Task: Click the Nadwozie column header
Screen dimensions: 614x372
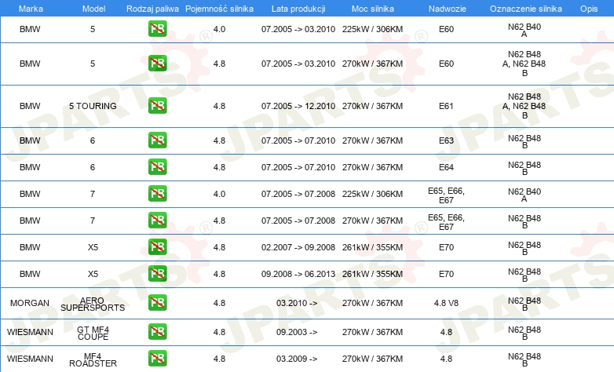Action: tap(448, 9)
